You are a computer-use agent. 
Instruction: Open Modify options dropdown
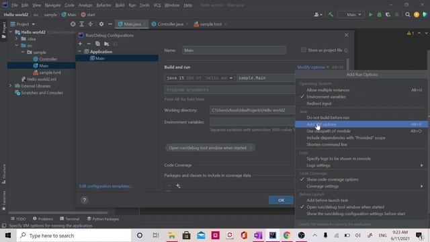click(313, 67)
